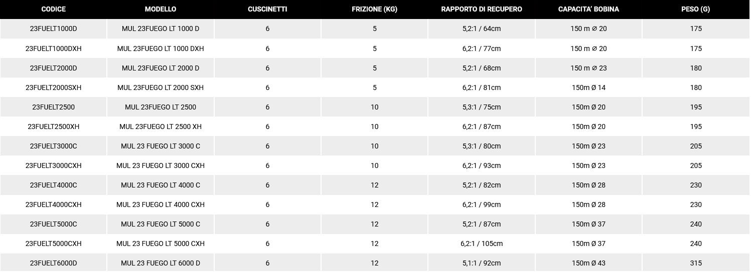Click the 5,2:1 / 64cm ratio cell
This screenshot has width=755, height=272.
(x=482, y=28)
